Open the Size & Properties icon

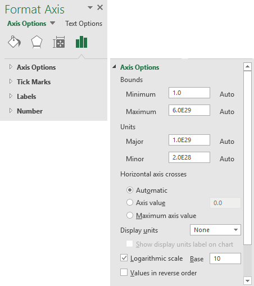[59, 42]
